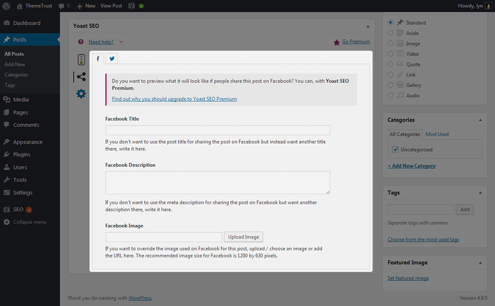Click the WordPress logo in admin bar
495x306 pixels.
[6, 6]
